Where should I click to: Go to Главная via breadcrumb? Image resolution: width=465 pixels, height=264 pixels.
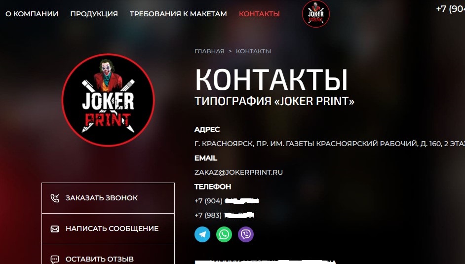pos(209,51)
